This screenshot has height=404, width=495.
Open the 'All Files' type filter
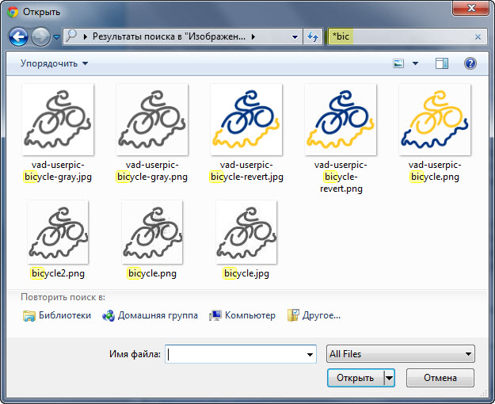click(x=400, y=354)
